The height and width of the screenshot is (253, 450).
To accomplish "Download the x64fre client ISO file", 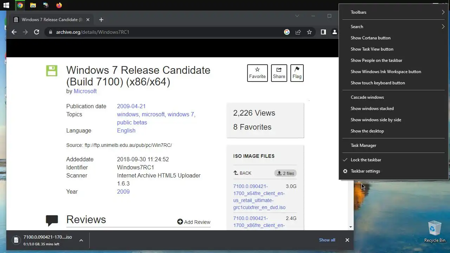I will [259, 197].
